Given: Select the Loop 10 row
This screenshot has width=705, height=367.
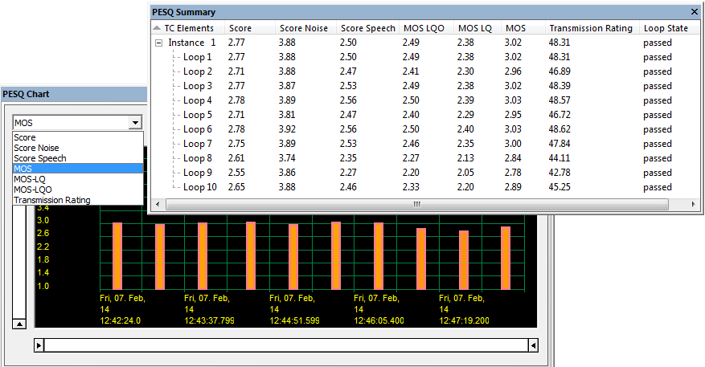Looking at the screenshot, I should (x=424, y=187).
